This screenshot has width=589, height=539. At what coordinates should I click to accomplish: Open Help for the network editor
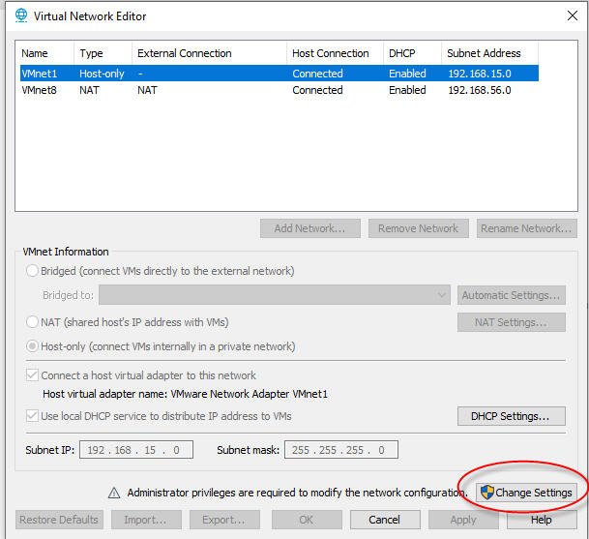[541, 520]
